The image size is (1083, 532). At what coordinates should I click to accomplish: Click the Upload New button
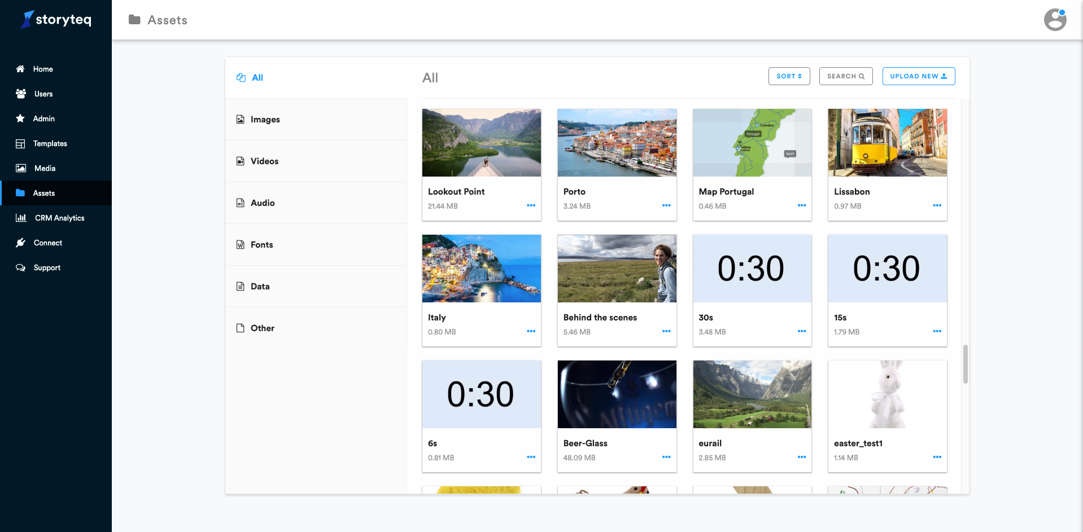click(x=918, y=76)
